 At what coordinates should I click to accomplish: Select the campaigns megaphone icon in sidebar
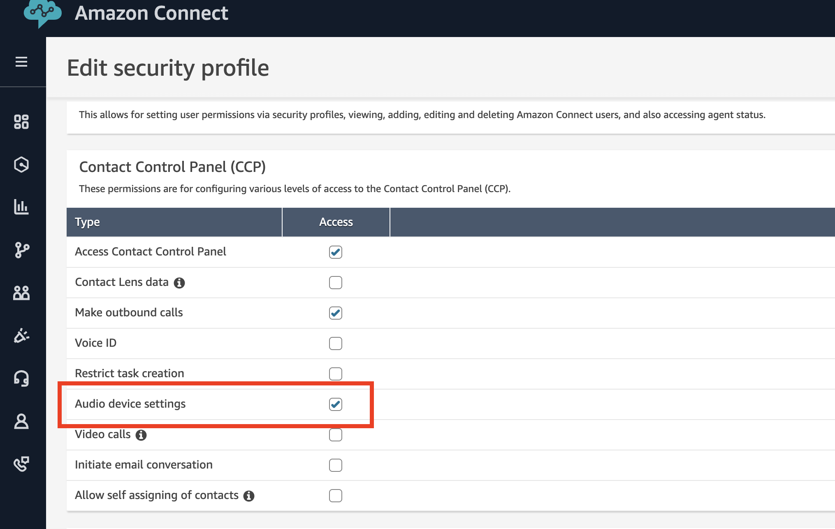pyautogui.click(x=21, y=336)
